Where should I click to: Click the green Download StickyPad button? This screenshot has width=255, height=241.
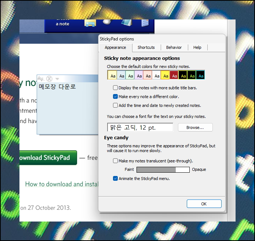[48, 158]
